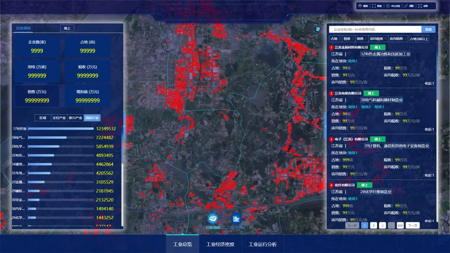Toggle the 占地3亩以上 filter
Image resolution: width=450 pixels, height=253 pixels.
point(419,39)
